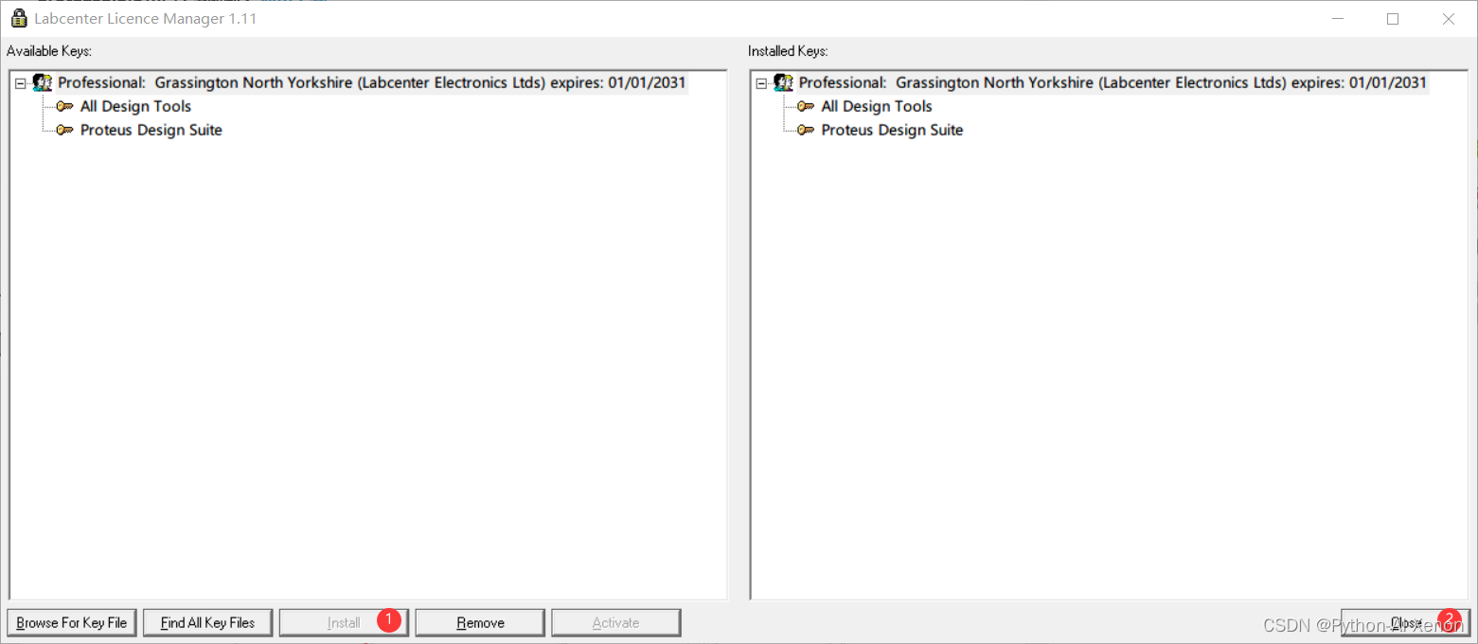Select All Design Tools in Installed Keys
Screen dimensions: 1478x644
(x=877, y=106)
